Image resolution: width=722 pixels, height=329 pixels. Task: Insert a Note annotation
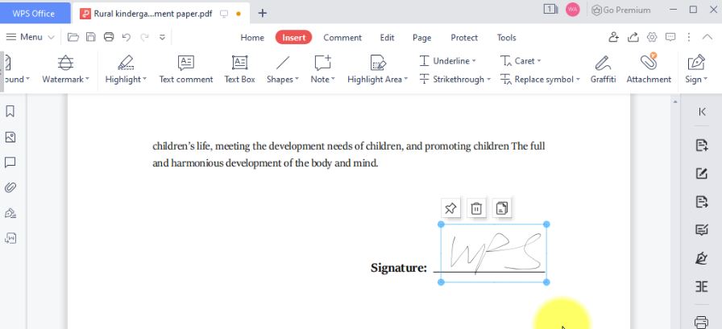coord(322,69)
